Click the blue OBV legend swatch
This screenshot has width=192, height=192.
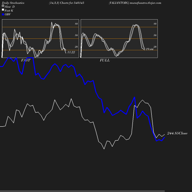tap(3, 15)
